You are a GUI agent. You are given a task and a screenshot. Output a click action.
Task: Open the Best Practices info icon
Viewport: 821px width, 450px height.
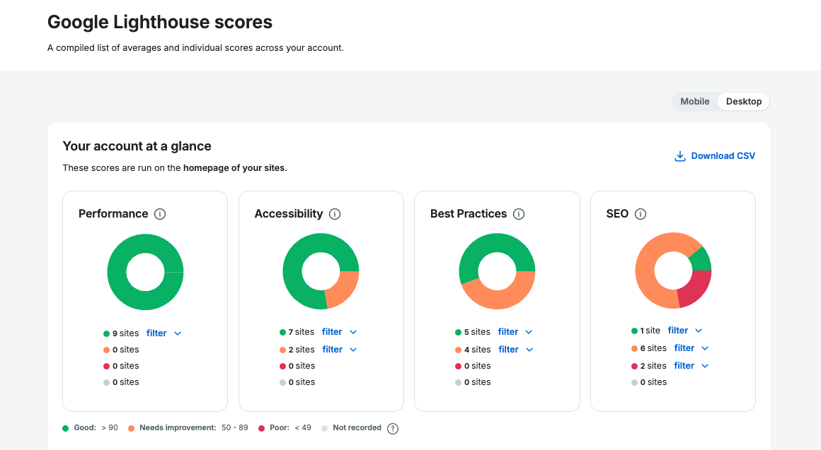pyautogui.click(x=519, y=214)
